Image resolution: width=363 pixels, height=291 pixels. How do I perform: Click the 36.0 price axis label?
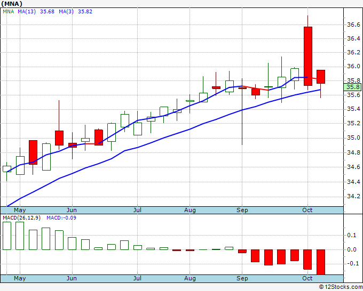[x=353, y=67]
